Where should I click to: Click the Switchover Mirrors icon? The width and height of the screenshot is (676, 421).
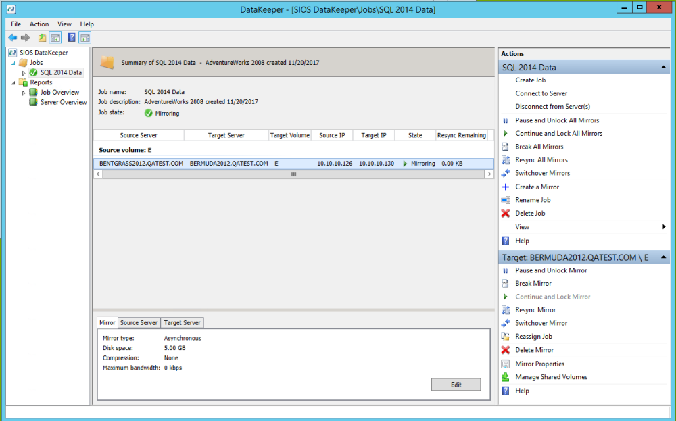pyautogui.click(x=506, y=173)
